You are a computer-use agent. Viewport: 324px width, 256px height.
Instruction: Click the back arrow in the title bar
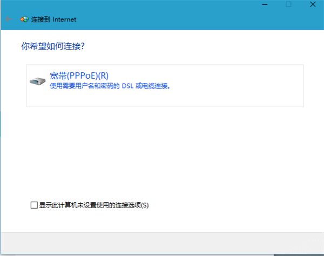(8, 19)
